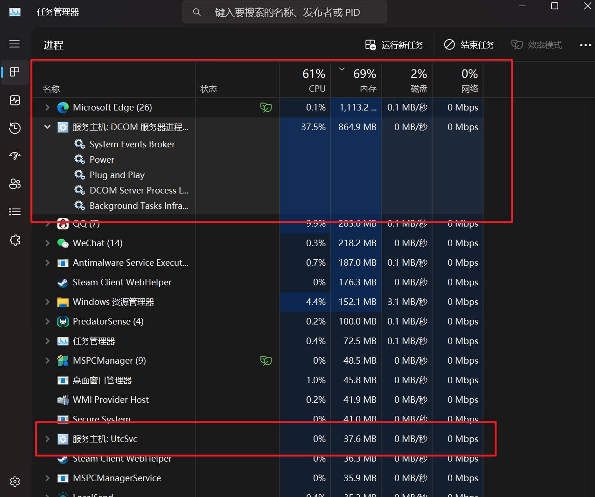
Task: Click the 3.1 MB/秒 disk value
Action: point(407,302)
